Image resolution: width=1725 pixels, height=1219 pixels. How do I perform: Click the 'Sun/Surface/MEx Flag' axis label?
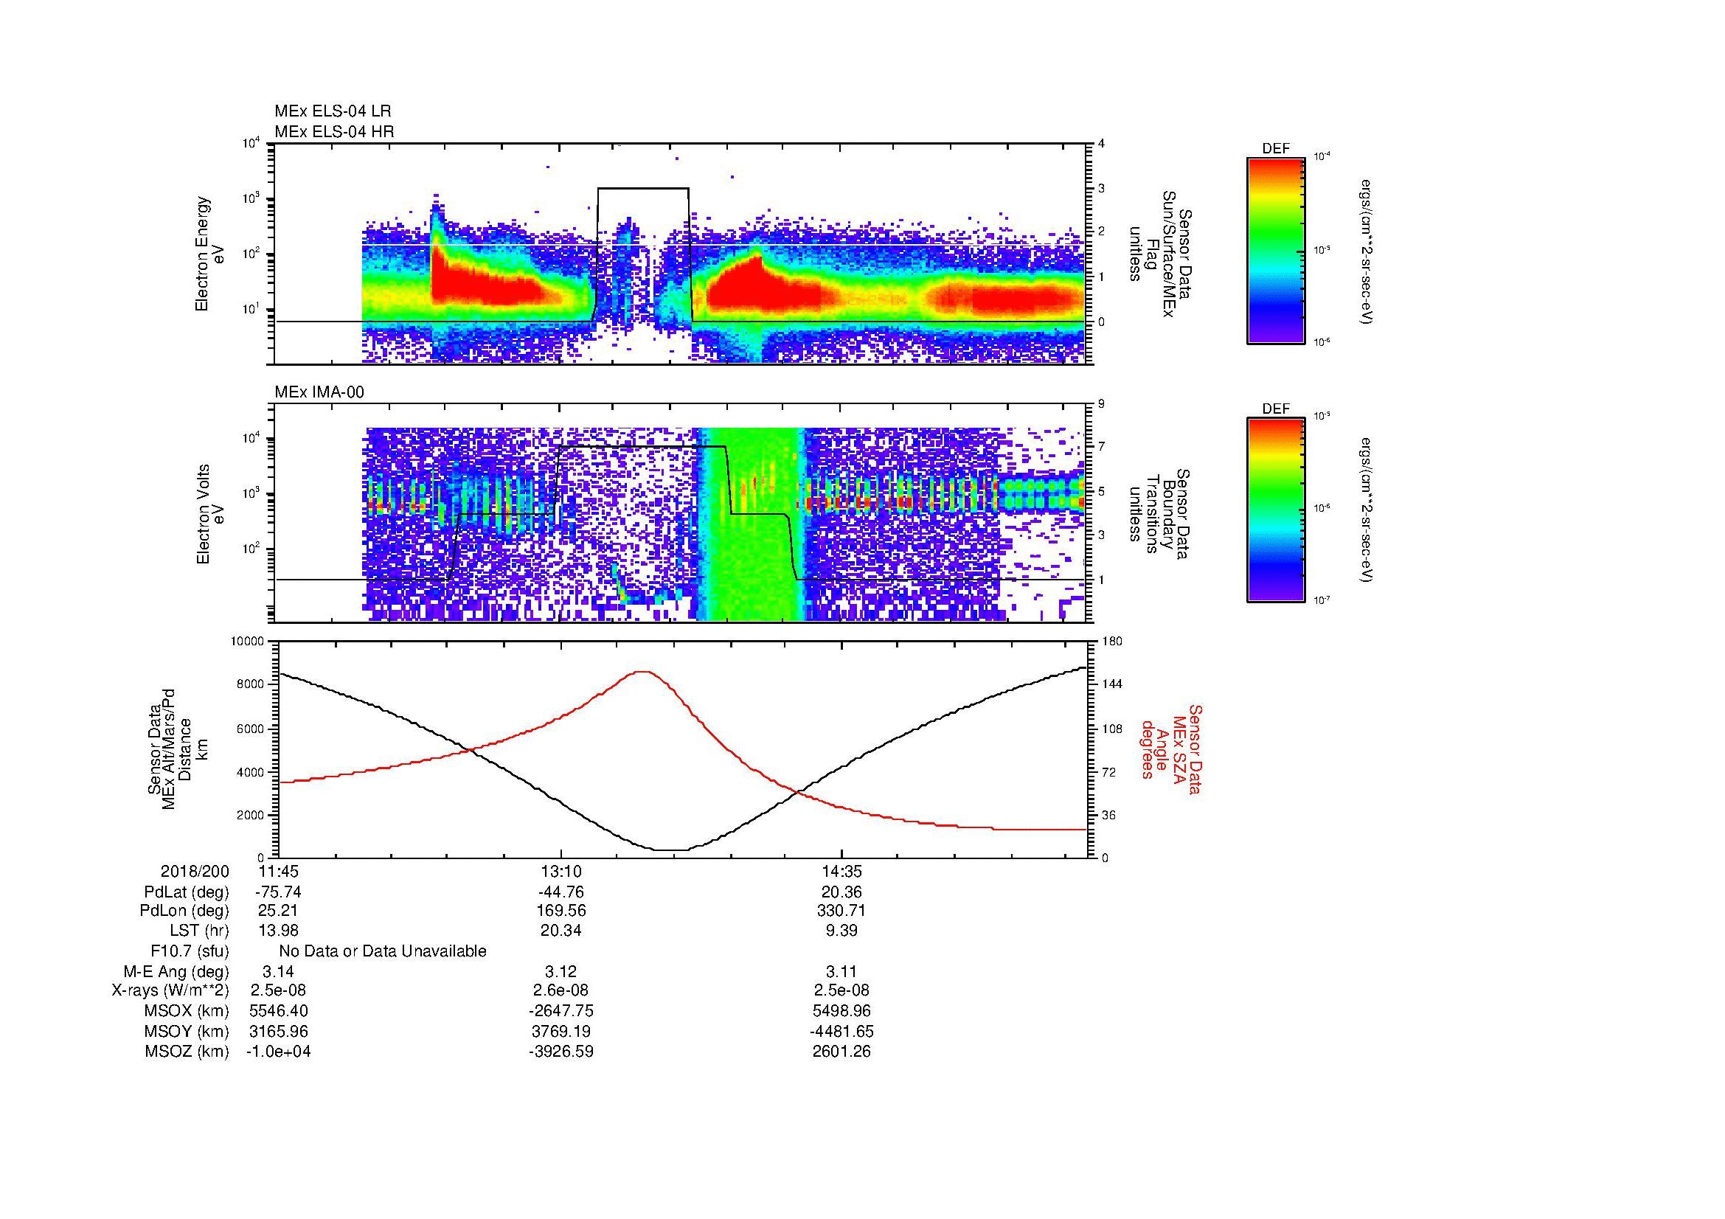(x=1160, y=254)
